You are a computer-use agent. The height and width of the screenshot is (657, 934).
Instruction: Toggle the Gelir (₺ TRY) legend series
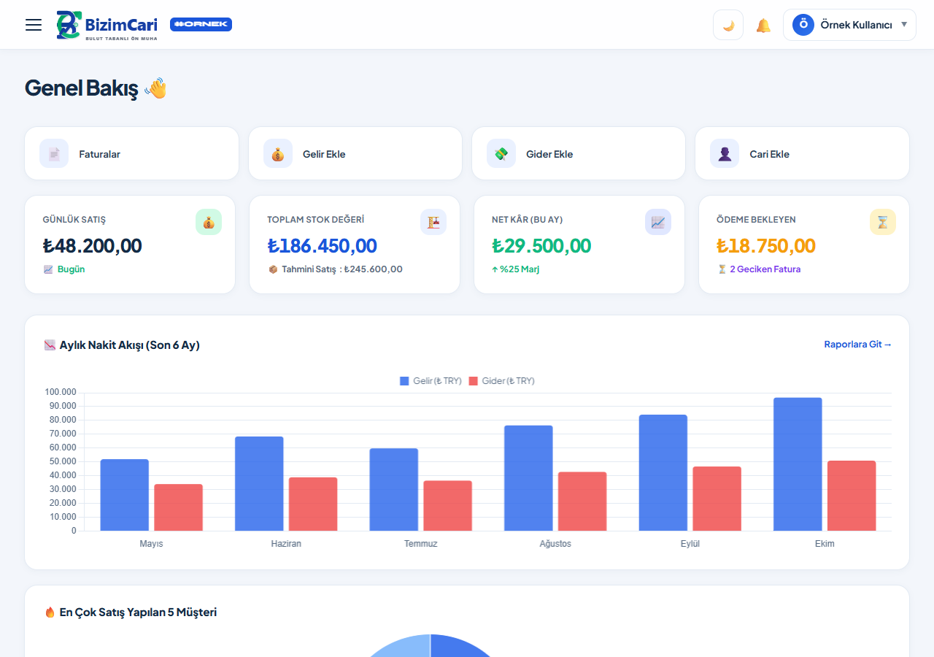(431, 381)
